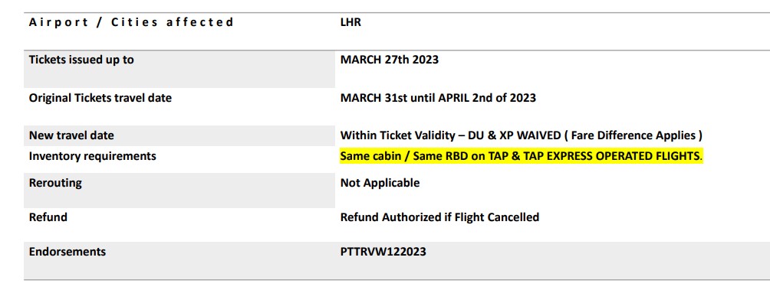Select the 'Not Applicable' value

(380, 183)
